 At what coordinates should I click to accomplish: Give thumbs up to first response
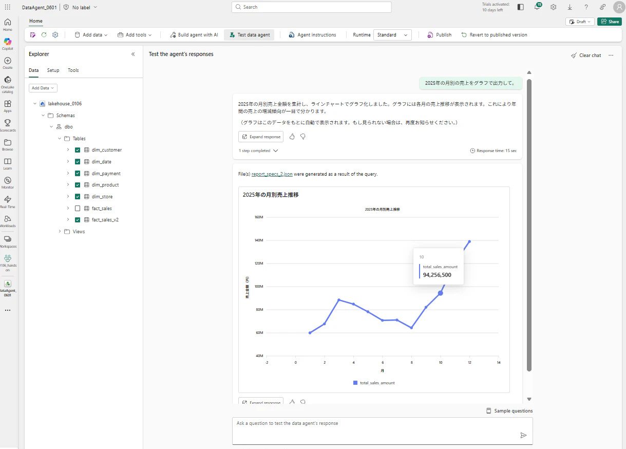[292, 137]
